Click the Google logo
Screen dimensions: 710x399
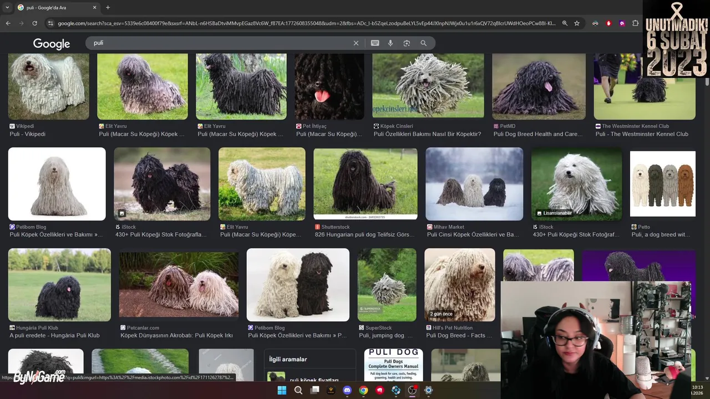[52, 44]
